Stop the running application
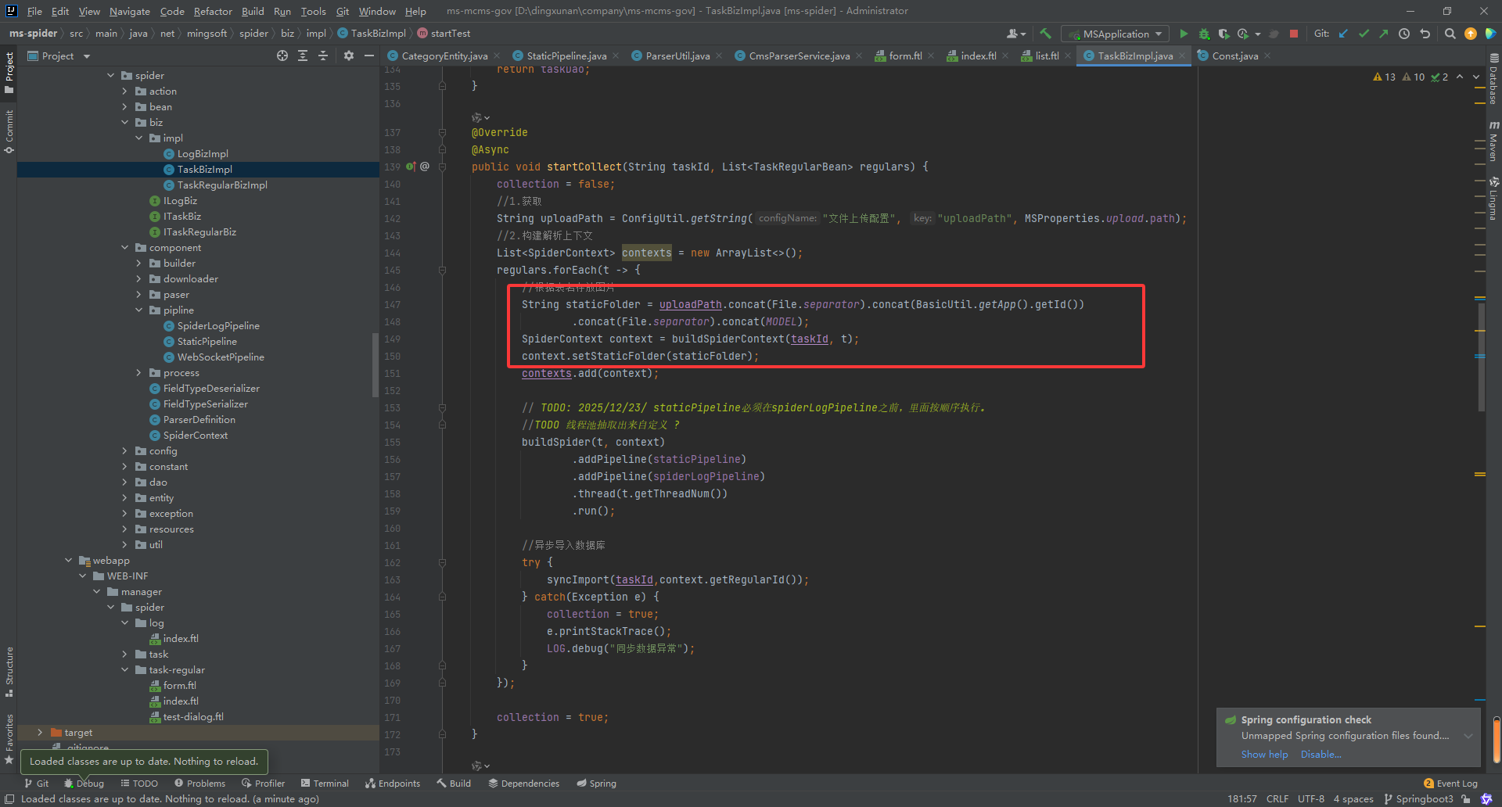Screen dimensions: 1502x807 coord(1294,34)
